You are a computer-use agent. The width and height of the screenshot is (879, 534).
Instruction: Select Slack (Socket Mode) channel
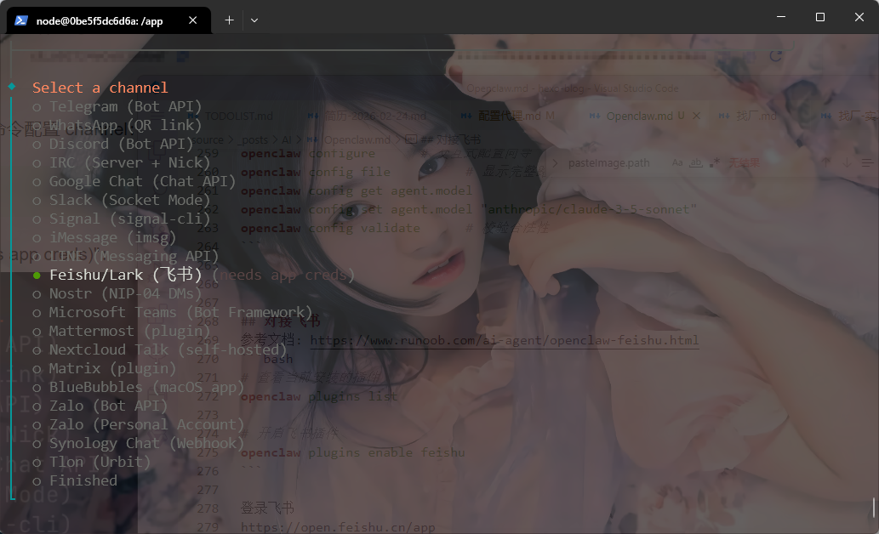(129, 200)
